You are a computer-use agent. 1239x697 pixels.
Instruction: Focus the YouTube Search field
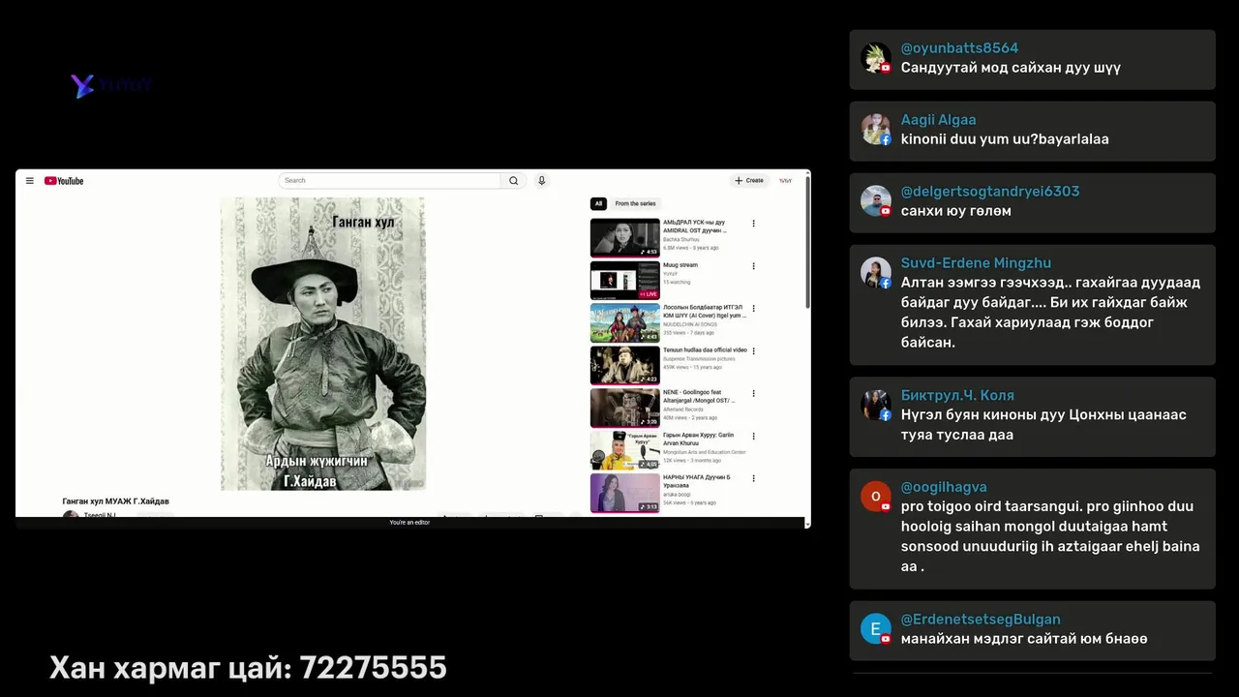pyautogui.click(x=389, y=181)
